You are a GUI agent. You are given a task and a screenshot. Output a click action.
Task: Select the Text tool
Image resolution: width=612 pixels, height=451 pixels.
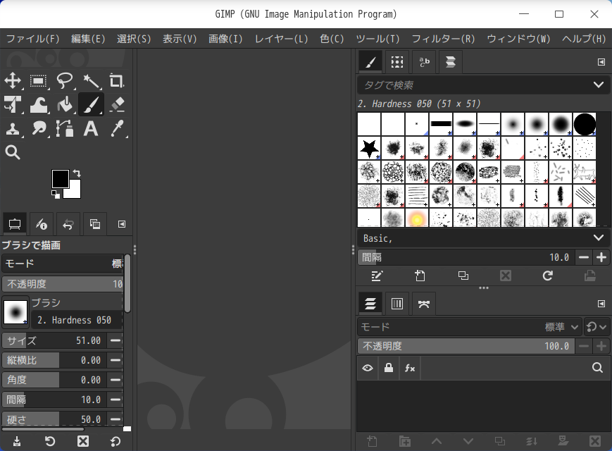click(91, 128)
